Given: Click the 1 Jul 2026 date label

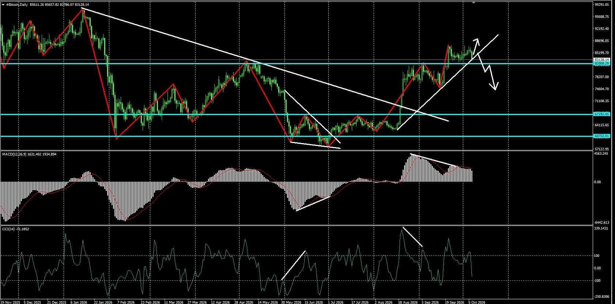Looking at the screenshot, I should 336,302.
